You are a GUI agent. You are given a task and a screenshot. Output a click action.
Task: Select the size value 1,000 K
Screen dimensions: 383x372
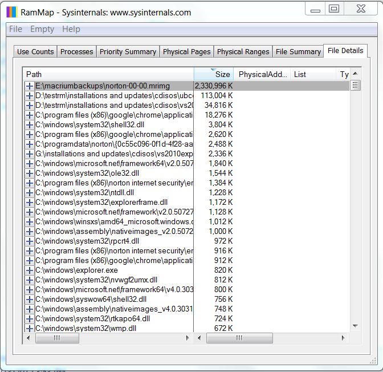[x=221, y=232]
